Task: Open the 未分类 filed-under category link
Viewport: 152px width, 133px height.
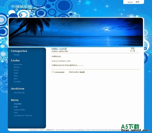Action: (82, 72)
